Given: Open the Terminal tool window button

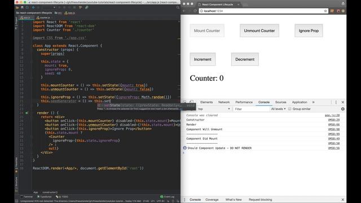Looking at the screenshot, I should click(x=27, y=197).
